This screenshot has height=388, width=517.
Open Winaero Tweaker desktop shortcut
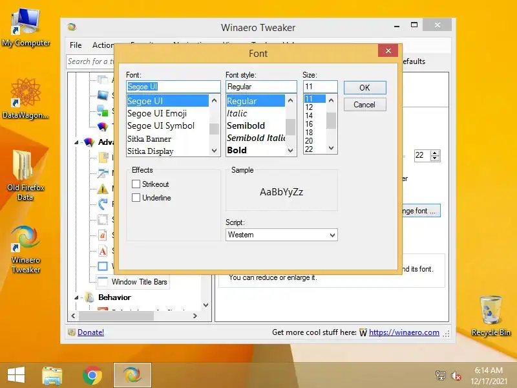(26, 249)
